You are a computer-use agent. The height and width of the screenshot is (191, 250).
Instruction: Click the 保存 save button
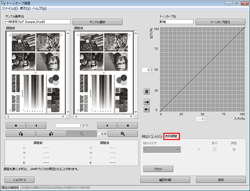pos(221,180)
